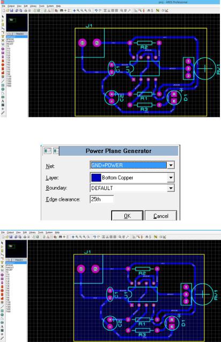Click the Redo icon in top window toolbar
Viewport: 221px width, 342px height.
point(100,11)
